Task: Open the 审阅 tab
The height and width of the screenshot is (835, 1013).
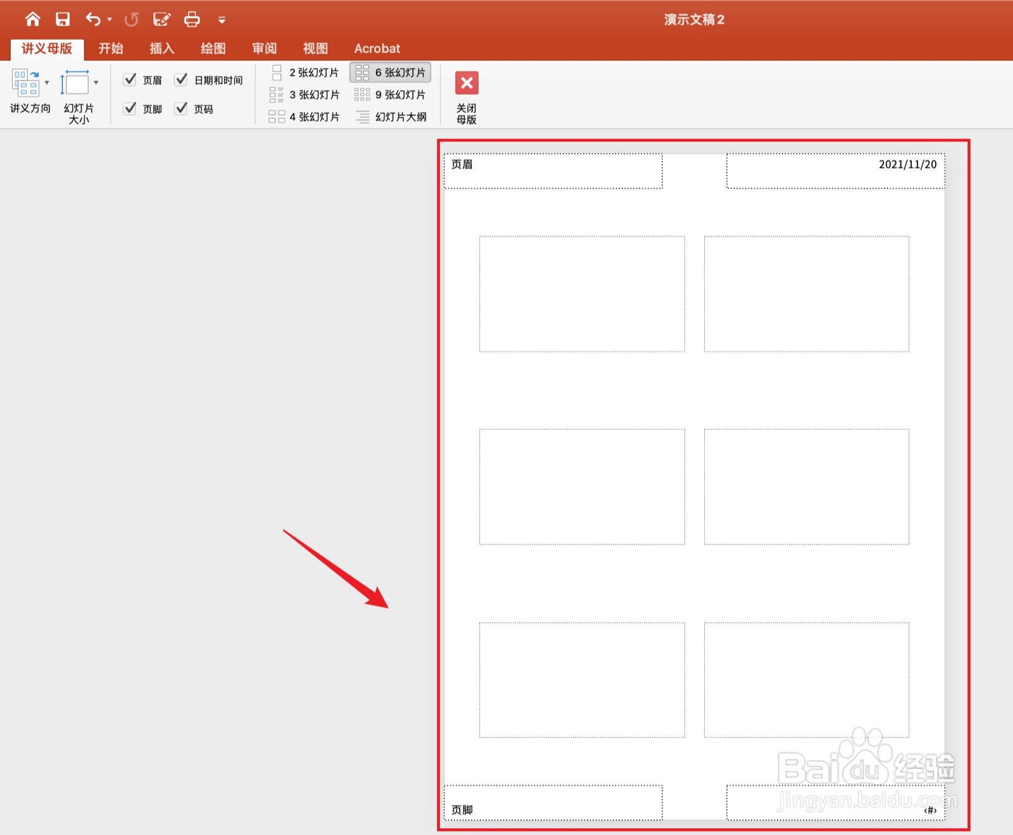Action: pos(265,49)
